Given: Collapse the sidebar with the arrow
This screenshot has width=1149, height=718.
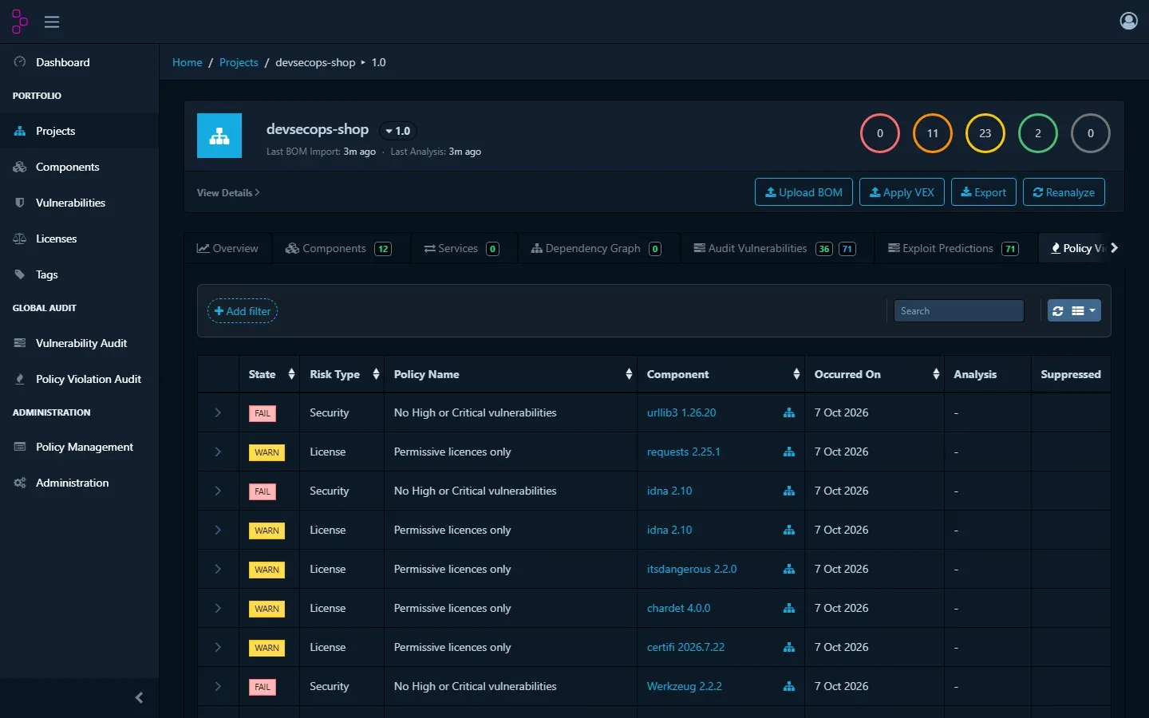Looking at the screenshot, I should 139,698.
